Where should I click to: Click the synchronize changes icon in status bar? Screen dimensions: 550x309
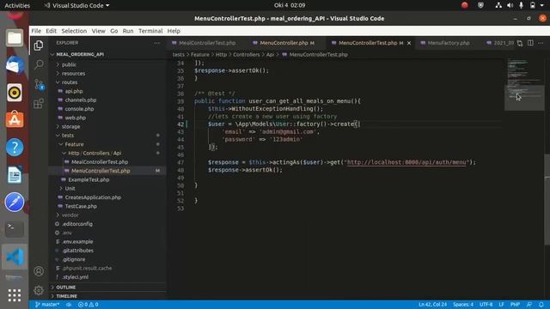[69, 305]
